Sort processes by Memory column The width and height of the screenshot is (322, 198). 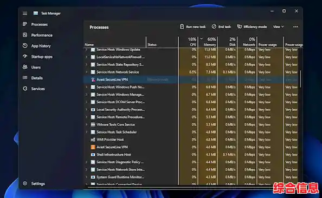(208, 42)
